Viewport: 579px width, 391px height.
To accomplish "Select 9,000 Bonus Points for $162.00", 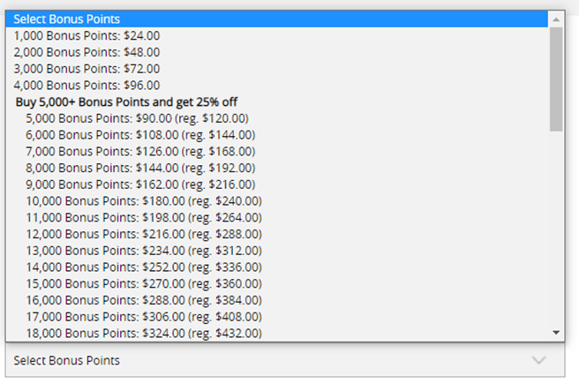I will pyautogui.click(x=140, y=184).
